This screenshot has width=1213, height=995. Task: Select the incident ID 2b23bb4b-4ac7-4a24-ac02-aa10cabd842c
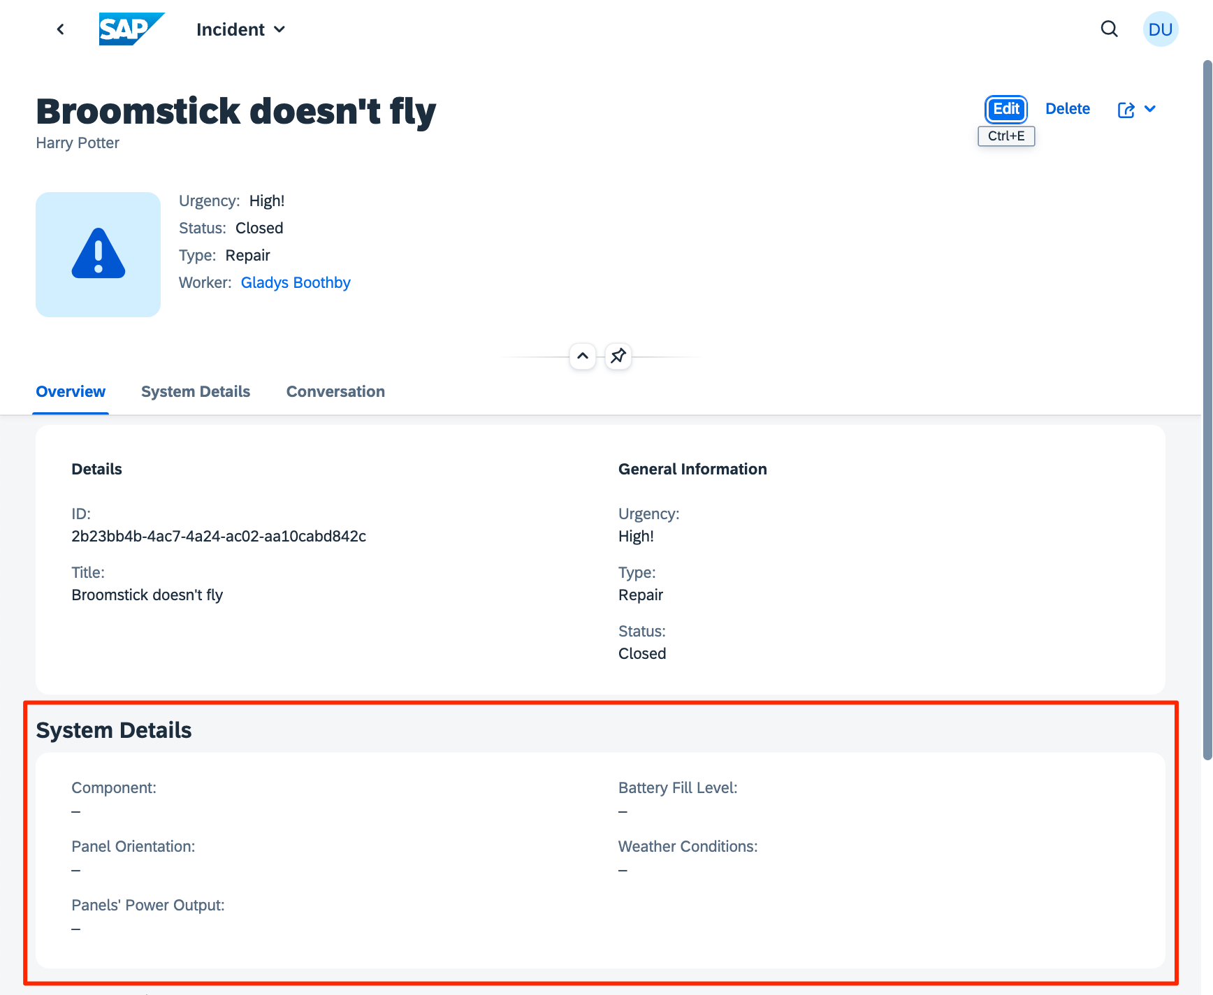[219, 536]
